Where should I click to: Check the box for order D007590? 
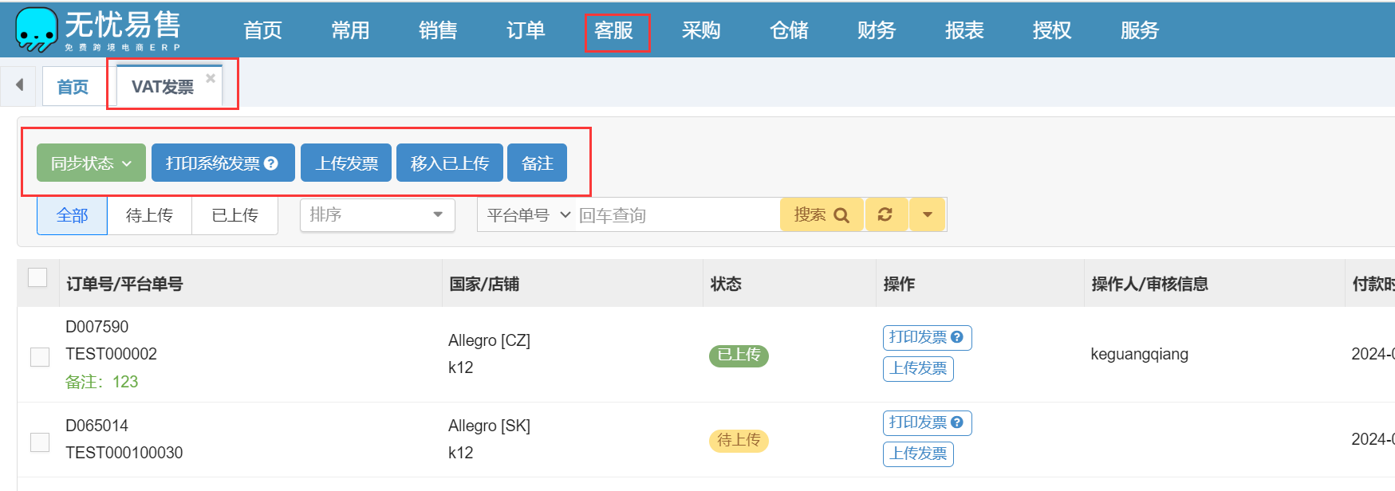click(40, 356)
